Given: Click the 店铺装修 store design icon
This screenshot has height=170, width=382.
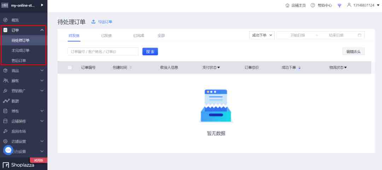Looking at the screenshot, I should click(5, 121).
